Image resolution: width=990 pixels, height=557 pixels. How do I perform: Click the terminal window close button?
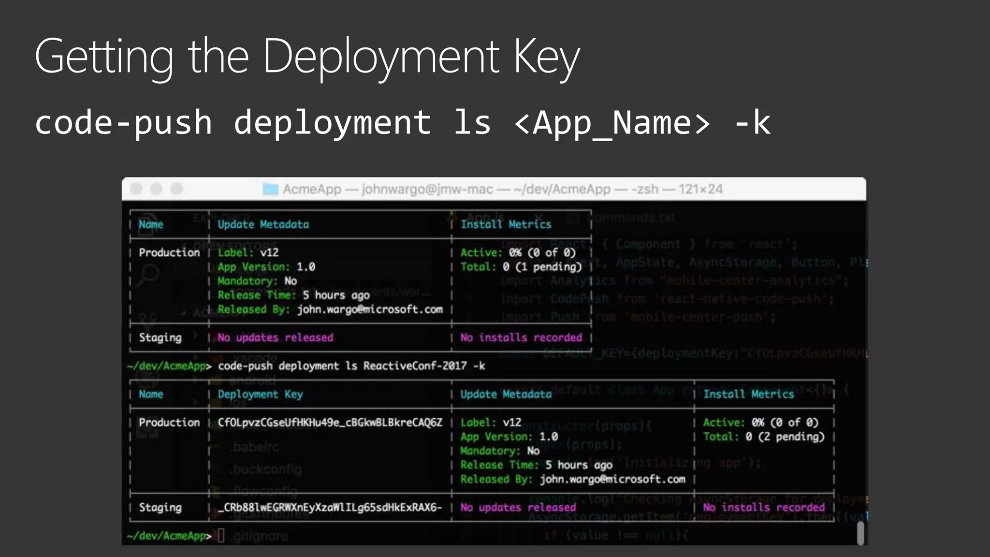point(137,189)
